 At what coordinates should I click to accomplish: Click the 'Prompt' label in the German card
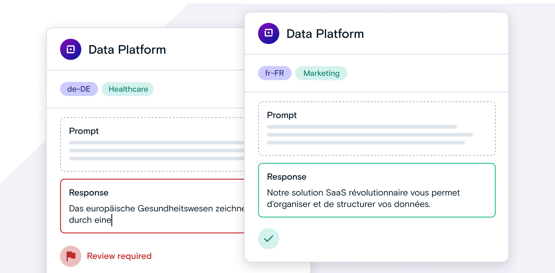pyautogui.click(x=84, y=131)
